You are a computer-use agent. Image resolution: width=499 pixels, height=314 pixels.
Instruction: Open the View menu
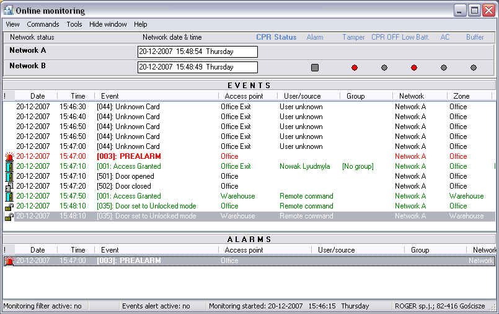tap(12, 24)
